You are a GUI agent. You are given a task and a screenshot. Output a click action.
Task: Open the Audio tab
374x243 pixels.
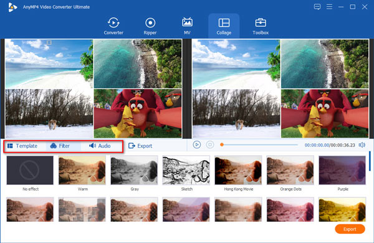click(x=100, y=146)
